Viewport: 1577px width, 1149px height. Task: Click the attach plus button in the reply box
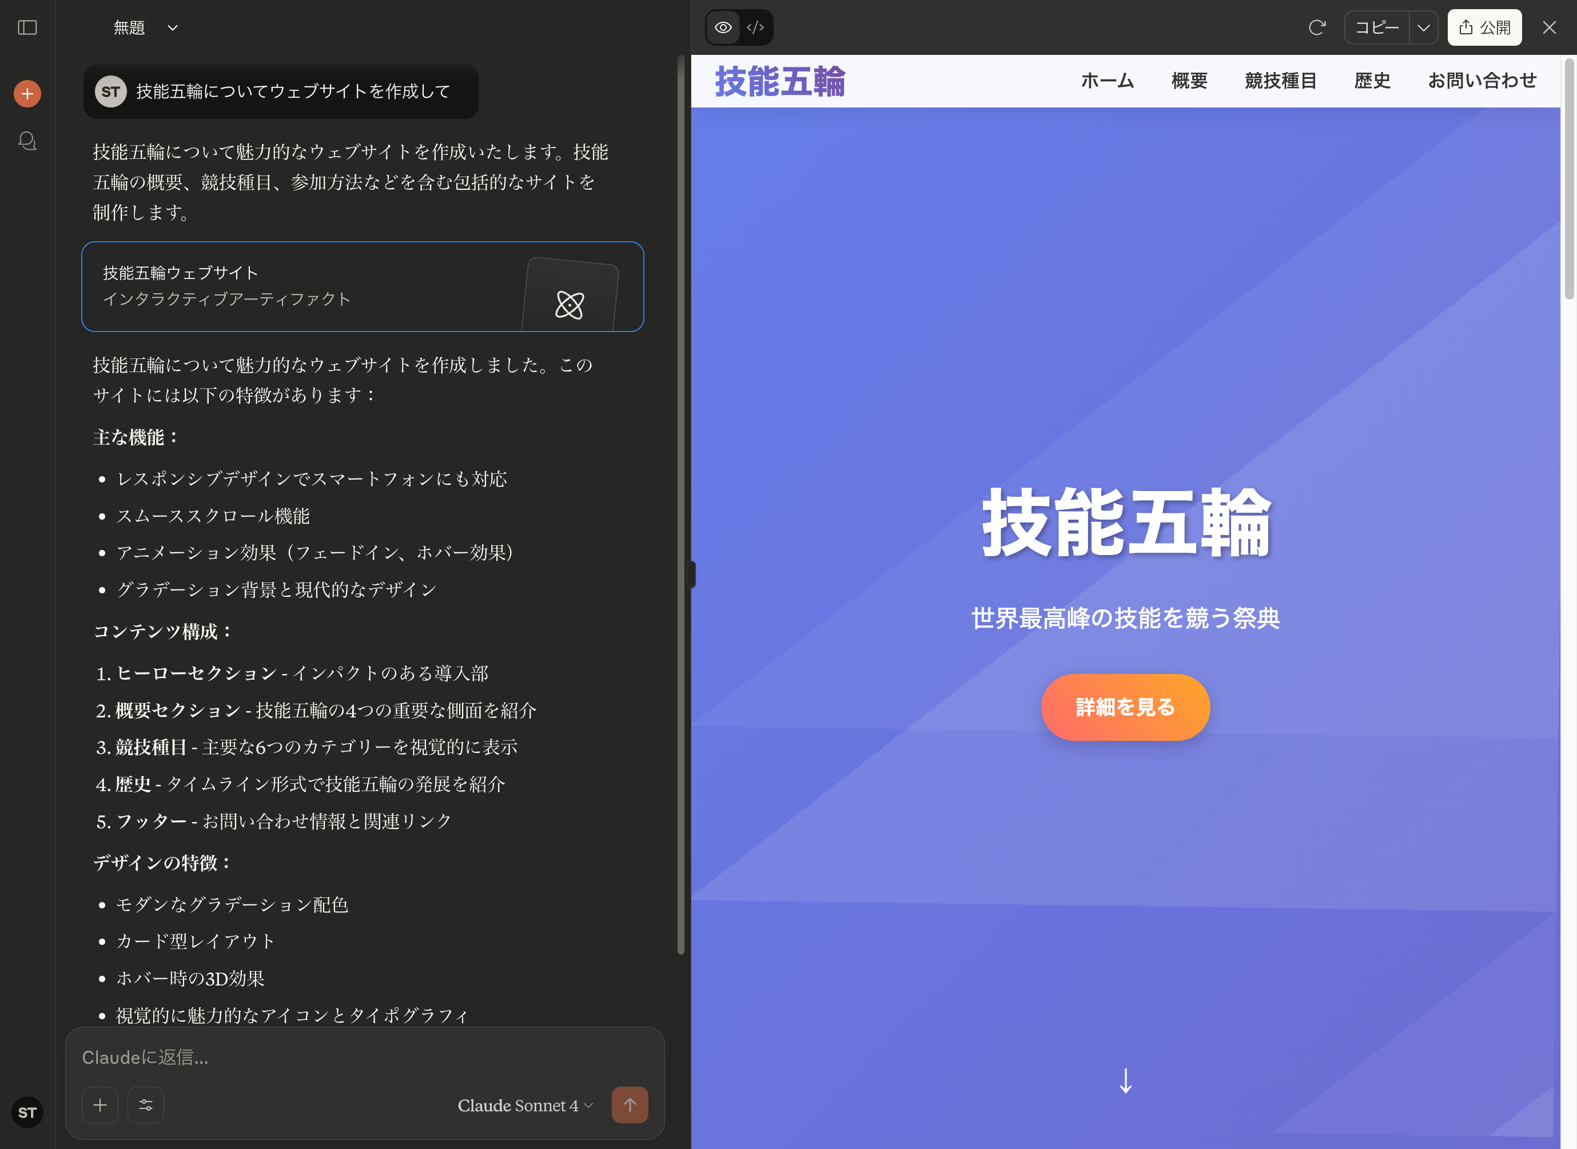100,1104
